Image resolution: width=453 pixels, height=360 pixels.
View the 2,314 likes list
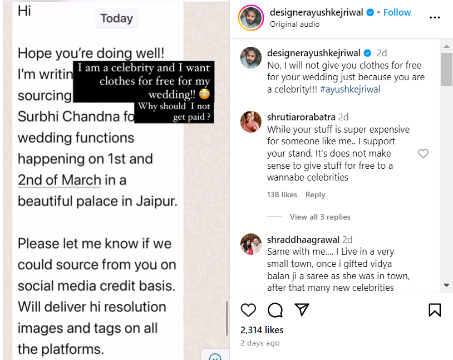click(x=262, y=330)
